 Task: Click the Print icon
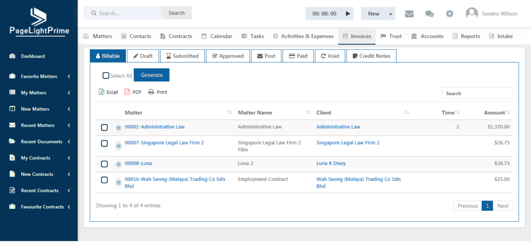(x=151, y=92)
